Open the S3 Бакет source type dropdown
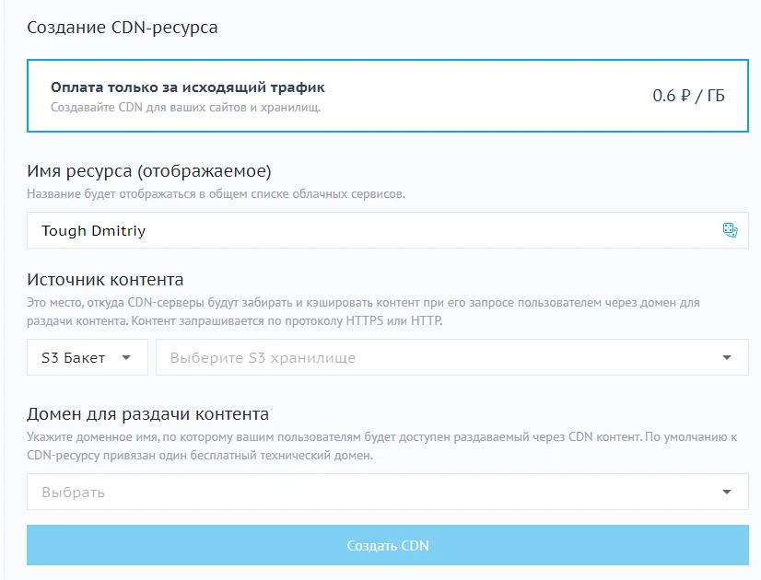Viewport: 761px width, 580px height. [x=87, y=357]
